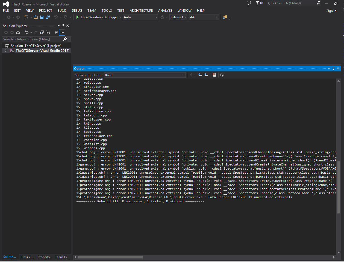Click the Solution Explorer Back arrow icon
The image size is (344, 262).
[x=6, y=32]
